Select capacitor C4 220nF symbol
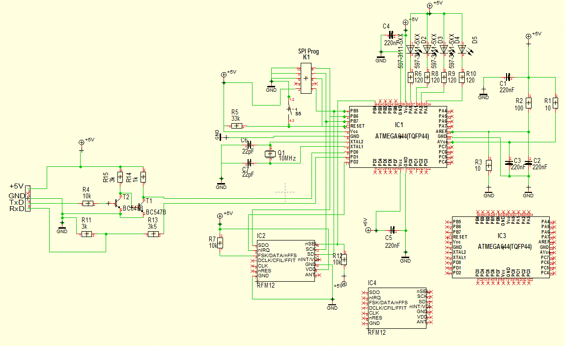The height and width of the screenshot is (346, 565). [x=391, y=35]
